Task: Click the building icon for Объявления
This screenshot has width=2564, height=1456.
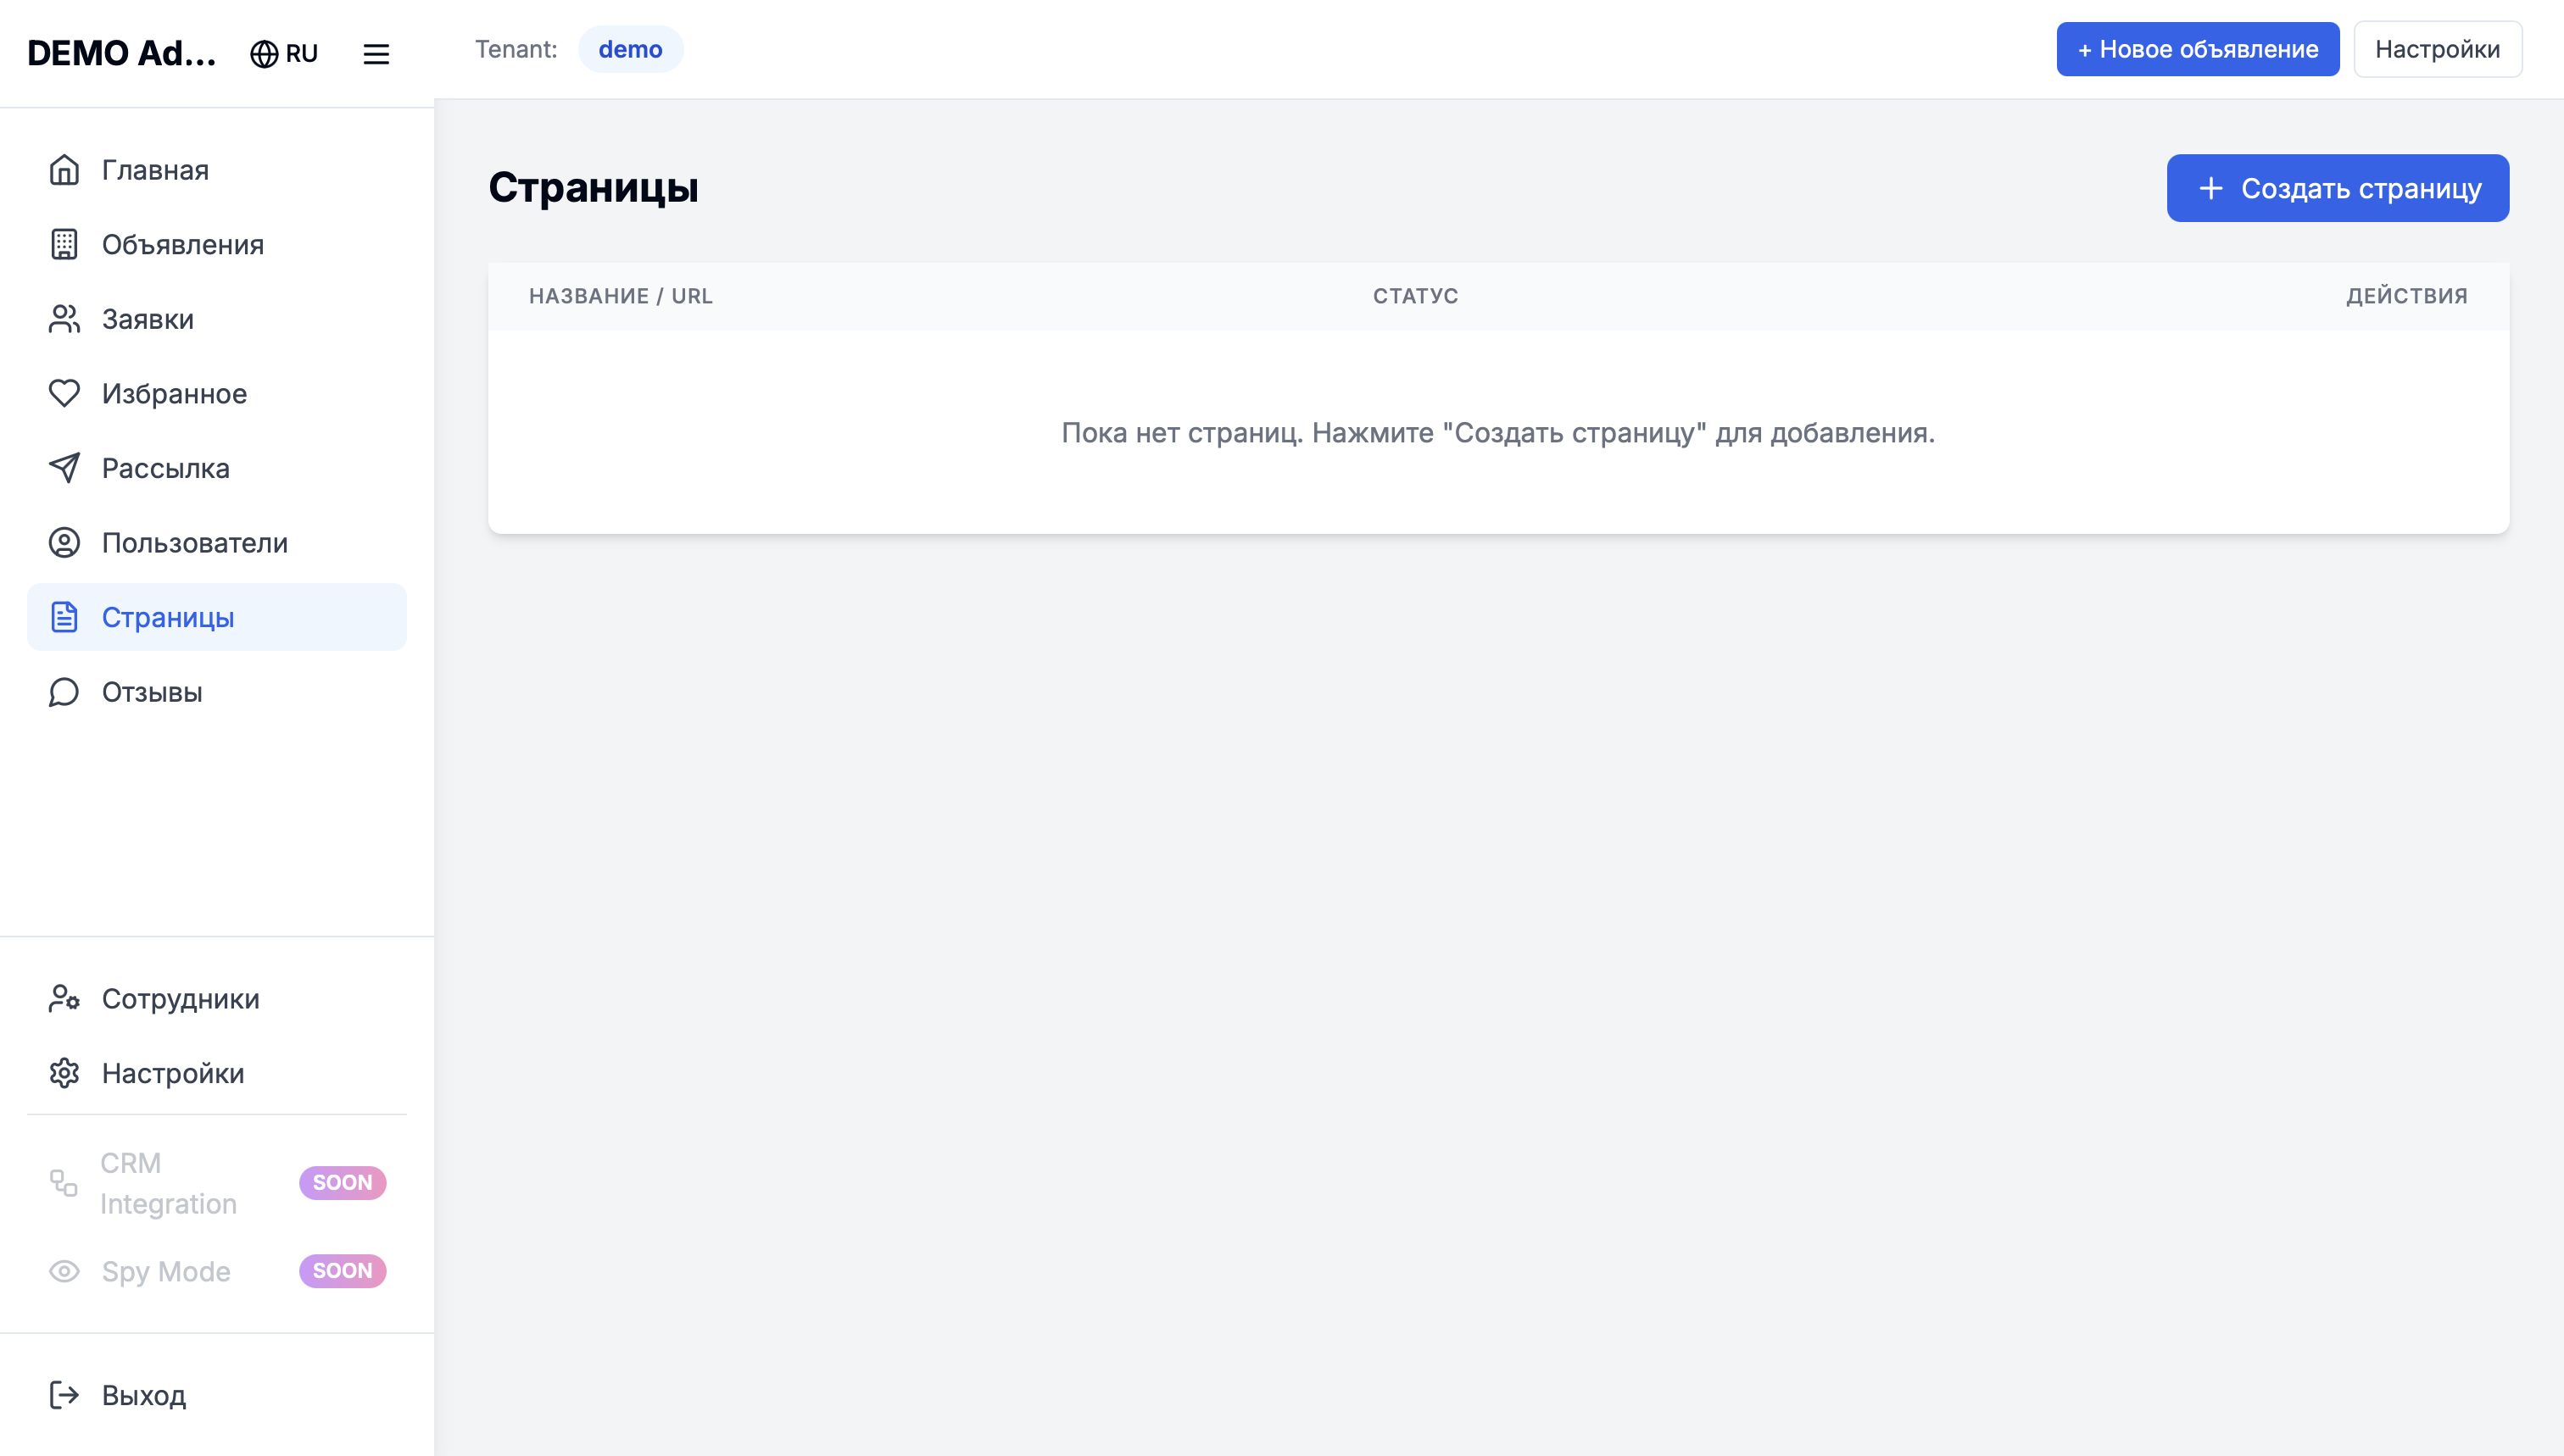Action: coord(64,244)
